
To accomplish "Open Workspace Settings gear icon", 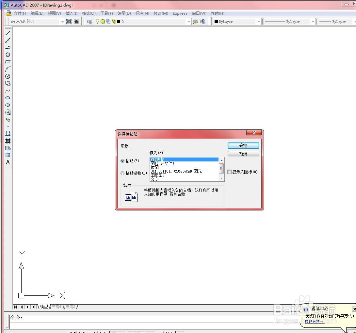I will (x=69, y=22).
